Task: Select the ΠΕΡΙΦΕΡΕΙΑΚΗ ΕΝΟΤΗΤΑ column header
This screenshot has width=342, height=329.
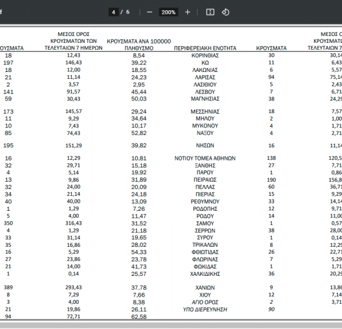Action: 205,48
